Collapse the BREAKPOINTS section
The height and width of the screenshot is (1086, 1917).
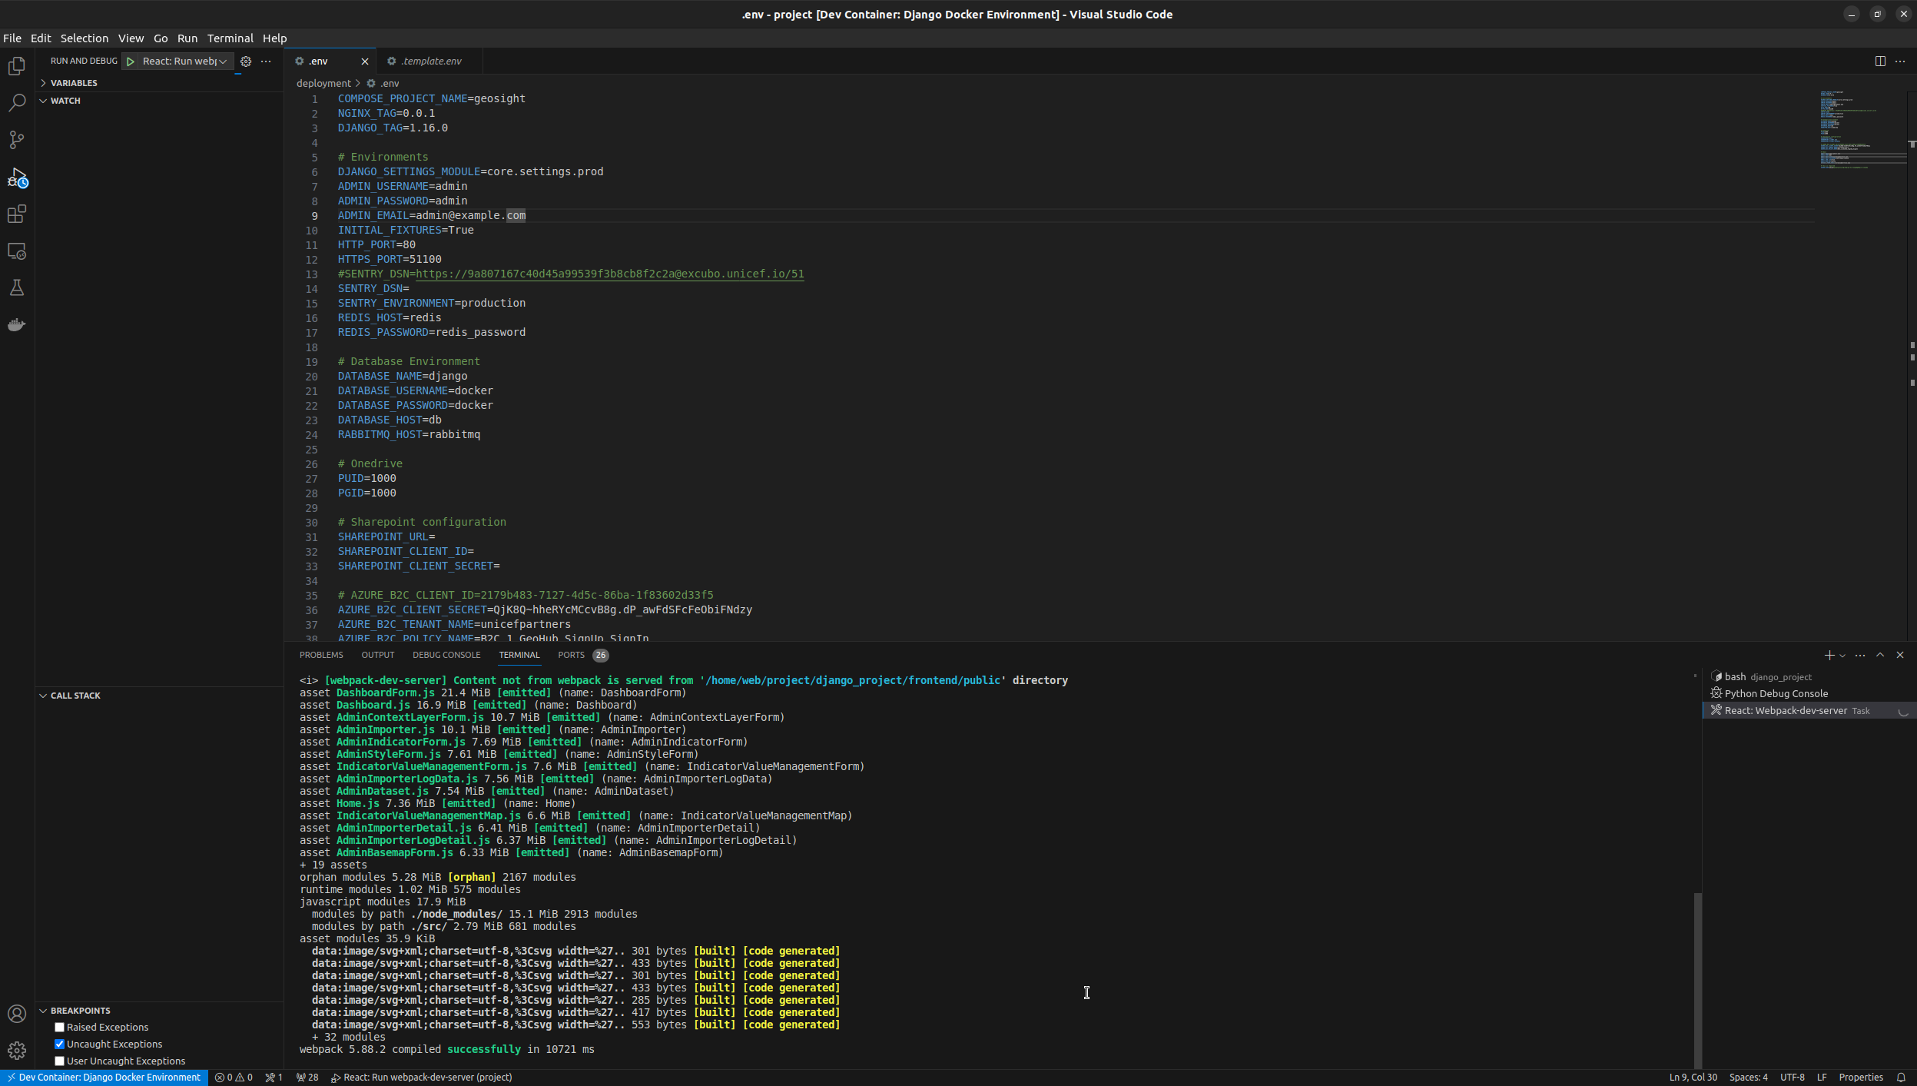tap(159, 1011)
